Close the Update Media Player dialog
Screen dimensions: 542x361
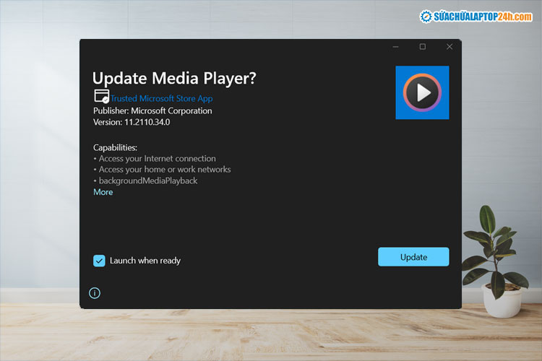[449, 47]
